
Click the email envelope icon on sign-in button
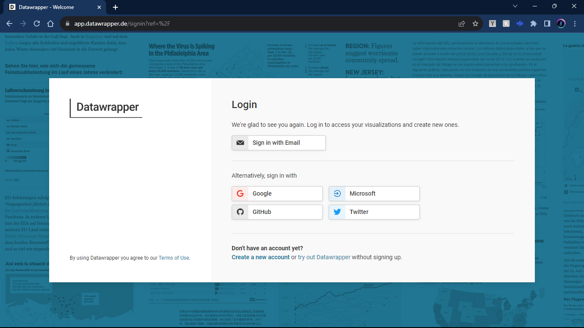click(240, 143)
